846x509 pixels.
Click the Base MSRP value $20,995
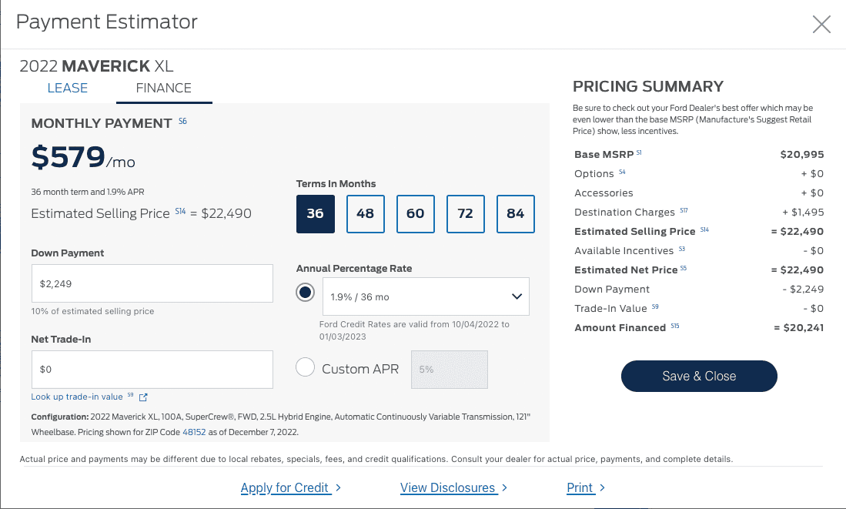coord(802,154)
